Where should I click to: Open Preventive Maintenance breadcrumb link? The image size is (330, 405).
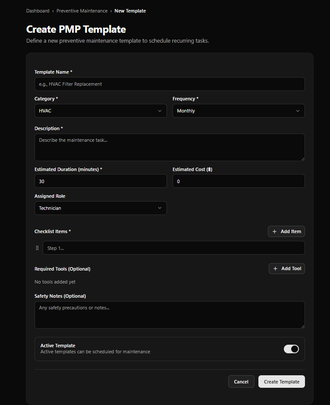pos(82,11)
